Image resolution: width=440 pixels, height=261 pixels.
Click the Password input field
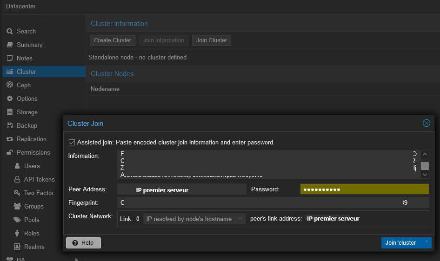coord(364,189)
